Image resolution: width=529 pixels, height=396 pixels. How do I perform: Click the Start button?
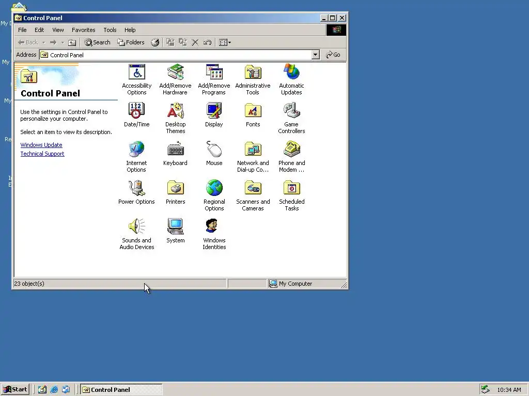15,390
